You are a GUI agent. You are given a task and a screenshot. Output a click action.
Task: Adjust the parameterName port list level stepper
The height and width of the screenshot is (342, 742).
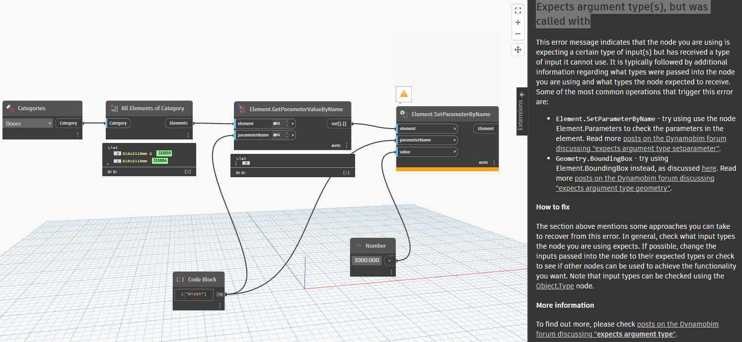pos(287,135)
